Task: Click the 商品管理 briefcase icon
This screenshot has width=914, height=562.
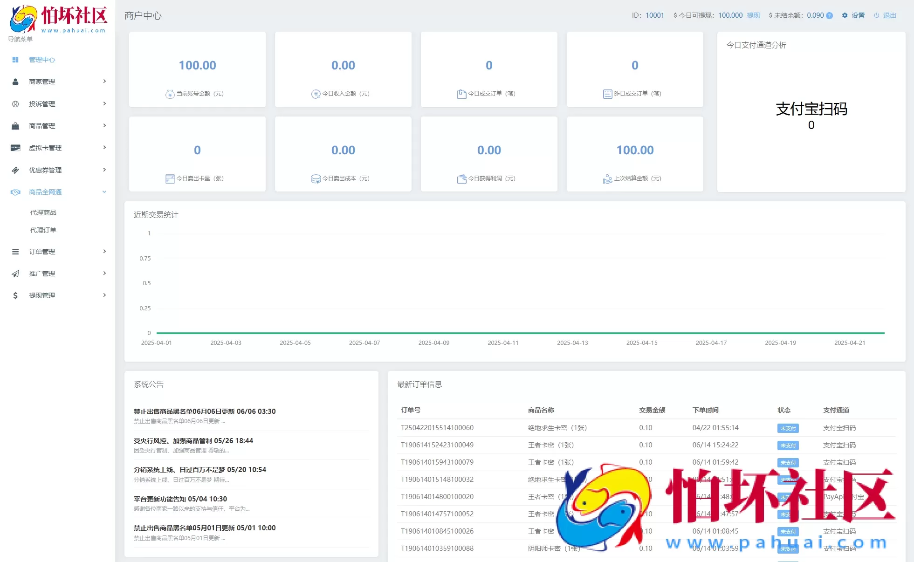Action: (15, 125)
